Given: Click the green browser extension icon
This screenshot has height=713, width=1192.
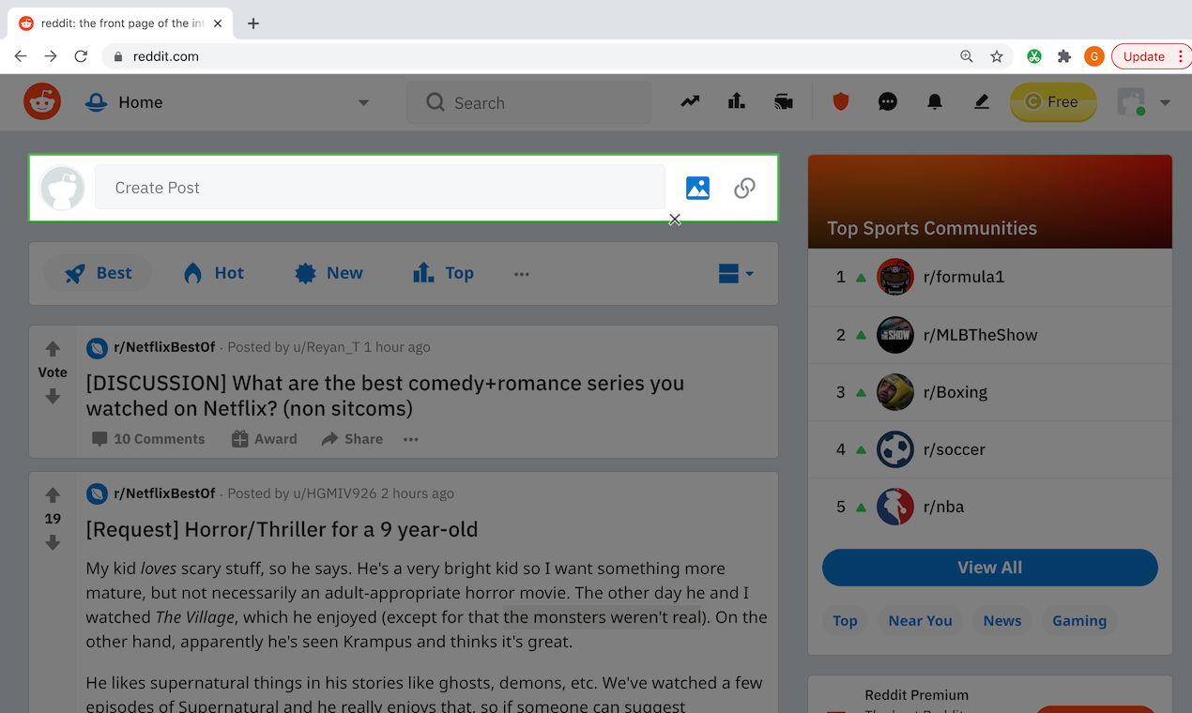Looking at the screenshot, I should (1034, 56).
